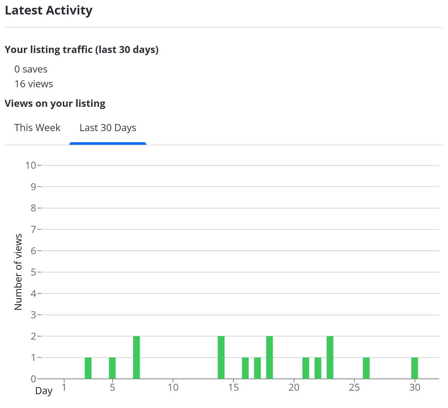Switch to the This Week tab
448x408 pixels.
37,128
